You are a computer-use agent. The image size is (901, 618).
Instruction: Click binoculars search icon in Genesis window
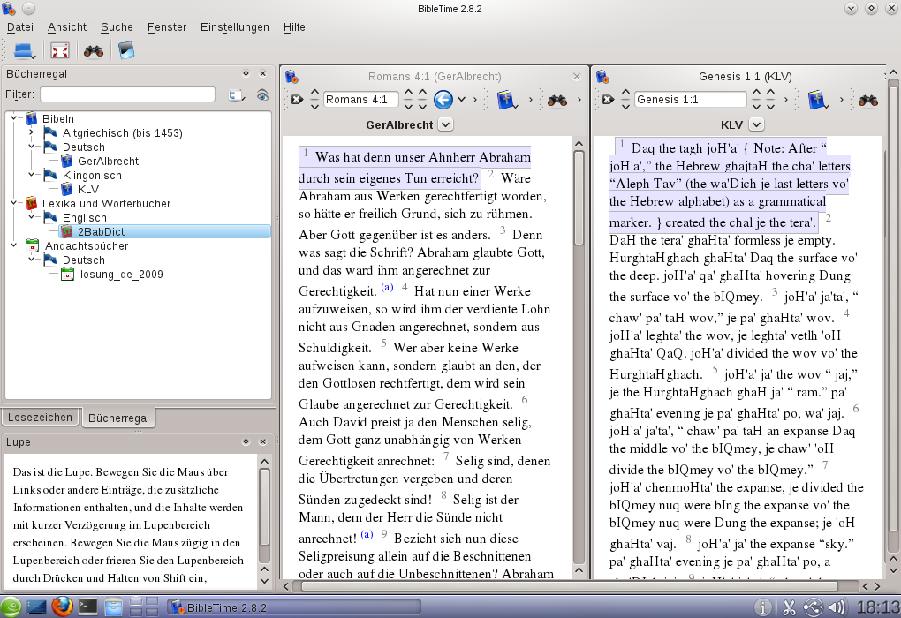click(867, 100)
